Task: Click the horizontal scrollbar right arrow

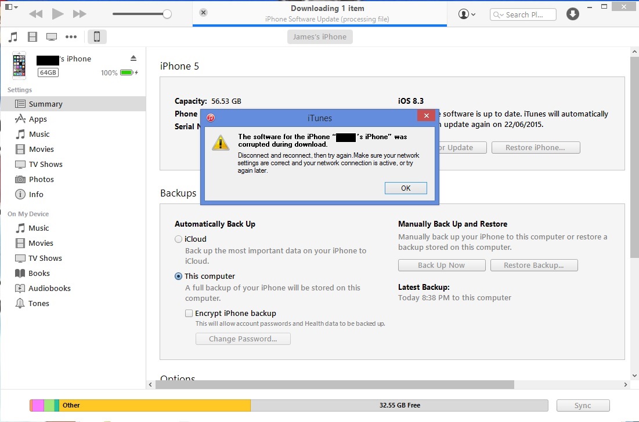Action: click(626, 384)
